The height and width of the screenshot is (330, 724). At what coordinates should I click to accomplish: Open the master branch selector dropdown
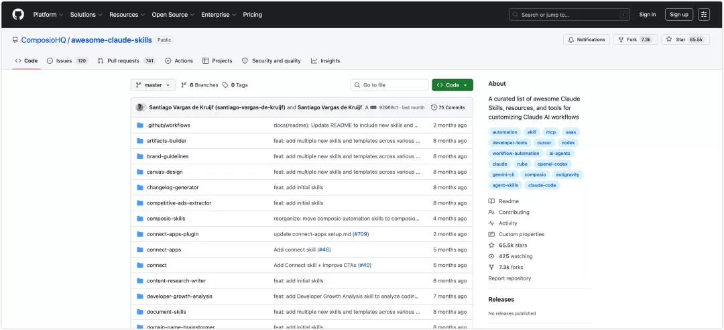point(154,85)
